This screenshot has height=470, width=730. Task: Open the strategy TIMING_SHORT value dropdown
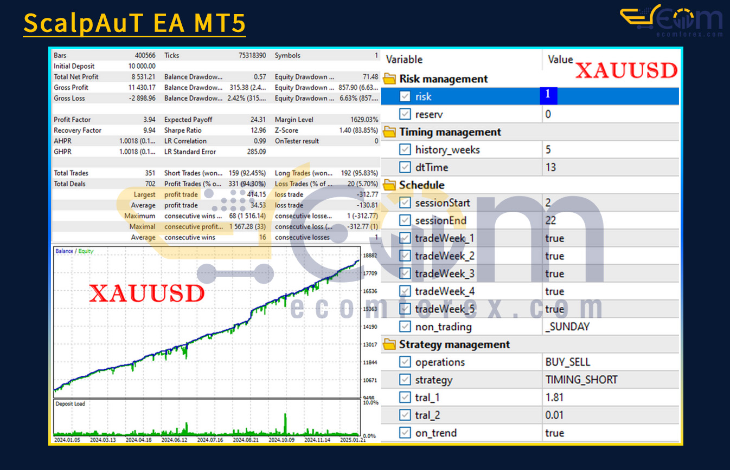581,380
